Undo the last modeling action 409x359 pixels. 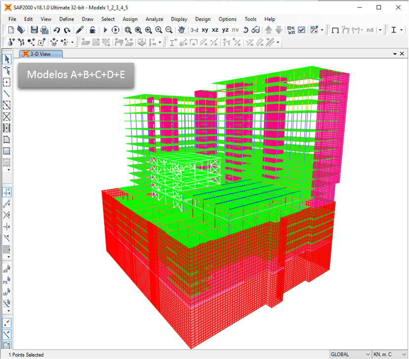coord(57,30)
